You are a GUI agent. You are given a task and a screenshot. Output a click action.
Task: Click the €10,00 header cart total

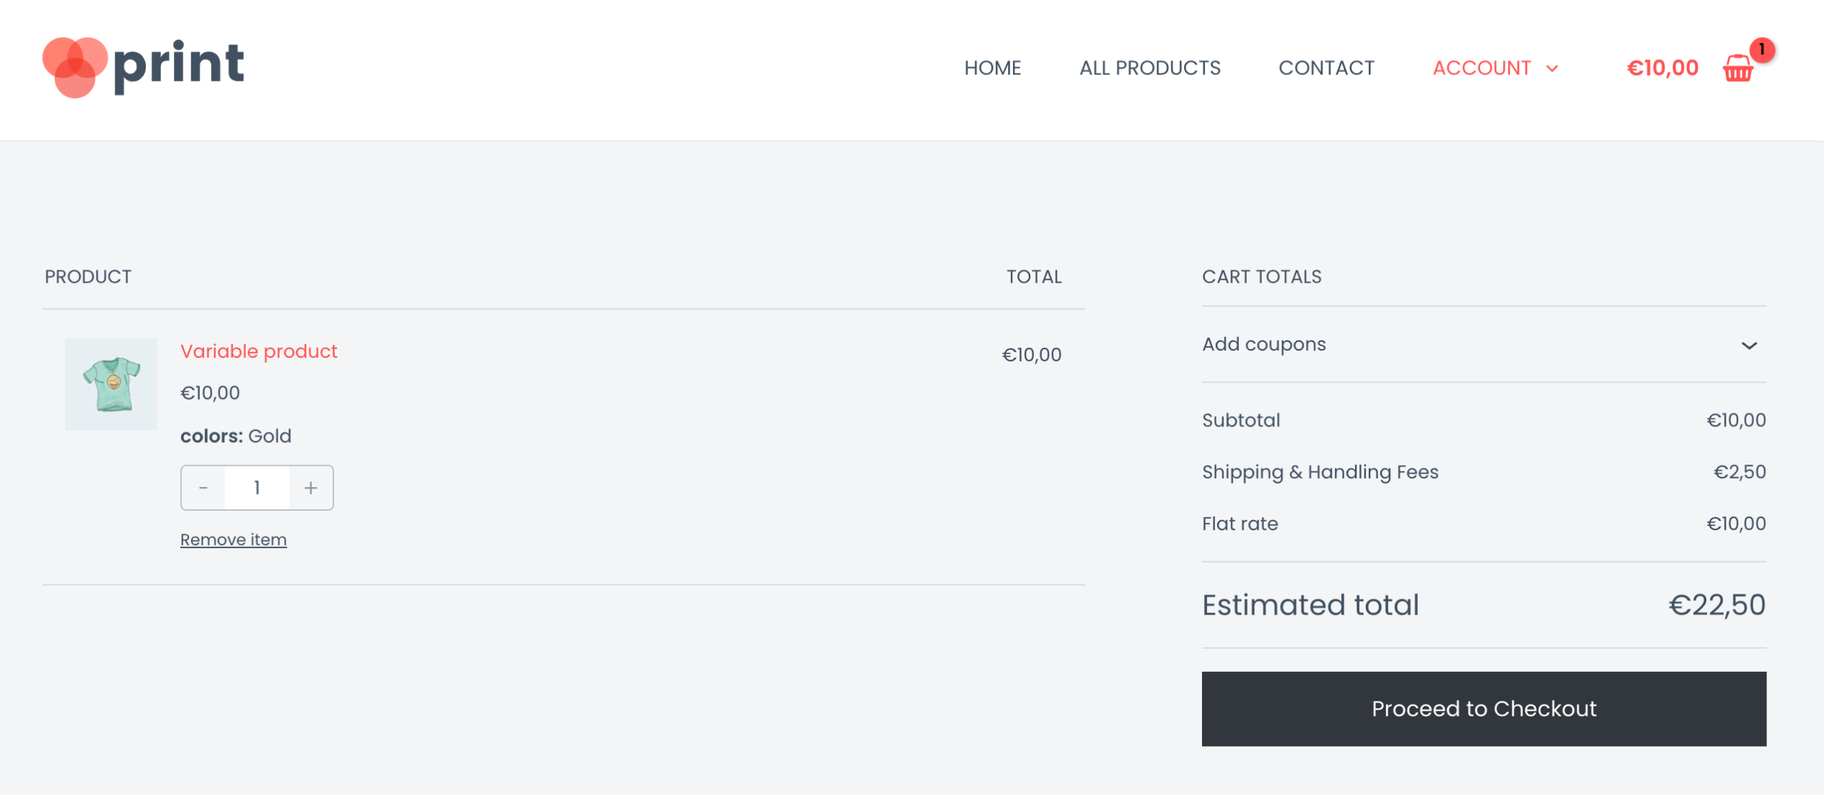tap(1662, 68)
